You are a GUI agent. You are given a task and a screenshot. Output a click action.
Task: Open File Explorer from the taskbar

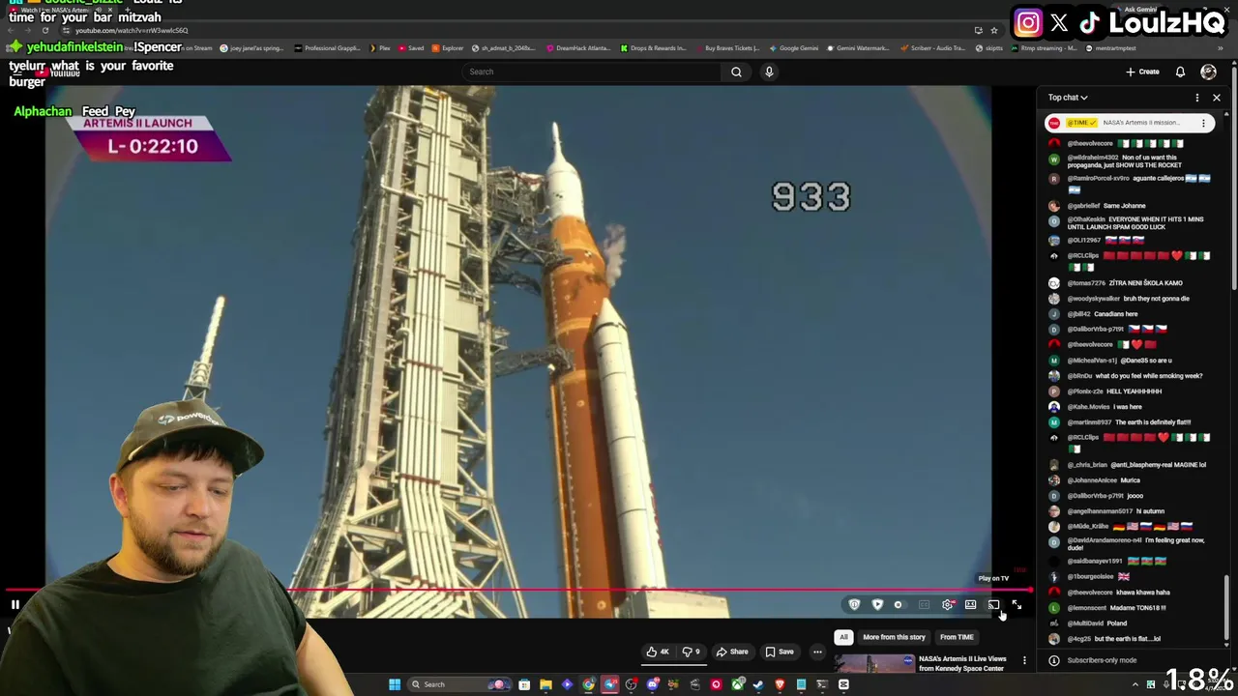545,684
